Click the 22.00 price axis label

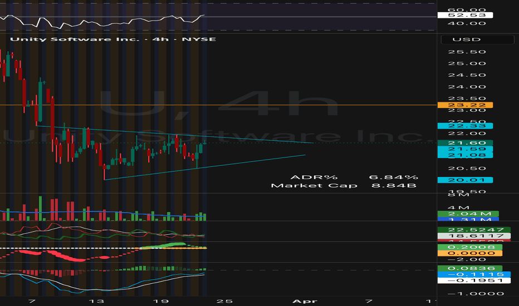tap(467, 134)
